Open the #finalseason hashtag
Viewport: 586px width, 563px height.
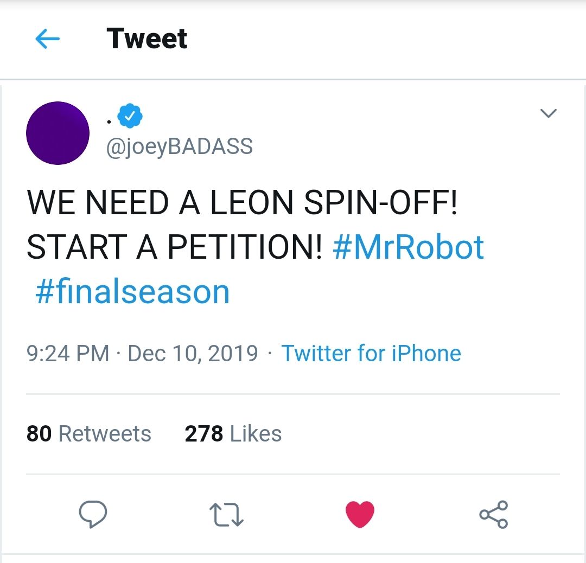[x=132, y=292]
